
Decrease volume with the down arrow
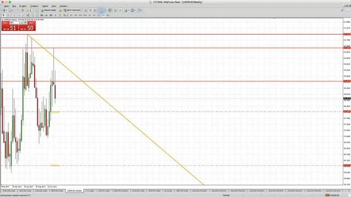click(x=11, y=23)
